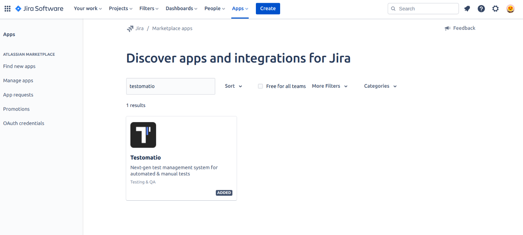Open the Dashboards menu
Image resolution: width=523 pixels, height=235 pixels.
pos(181,8)
